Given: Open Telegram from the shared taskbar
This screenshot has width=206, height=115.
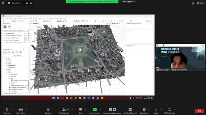Looking at the screenshot, I should pos(76,98).
